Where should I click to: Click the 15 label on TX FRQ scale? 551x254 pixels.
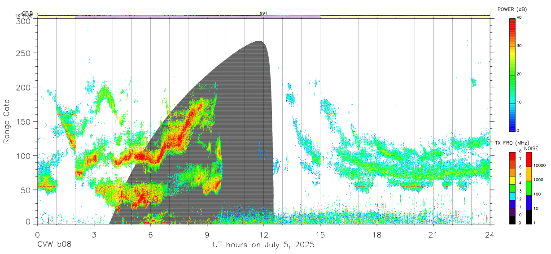click(x=519, y=175)
